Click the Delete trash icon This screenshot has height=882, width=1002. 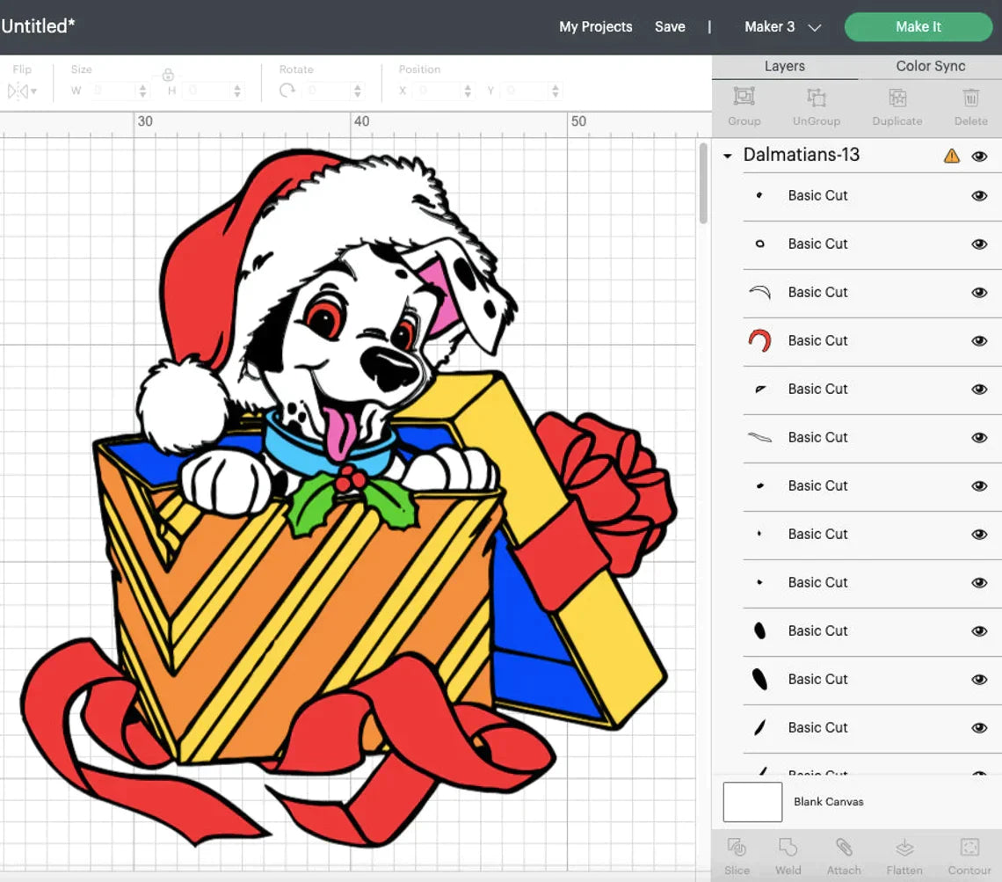[x=970, y=98]
